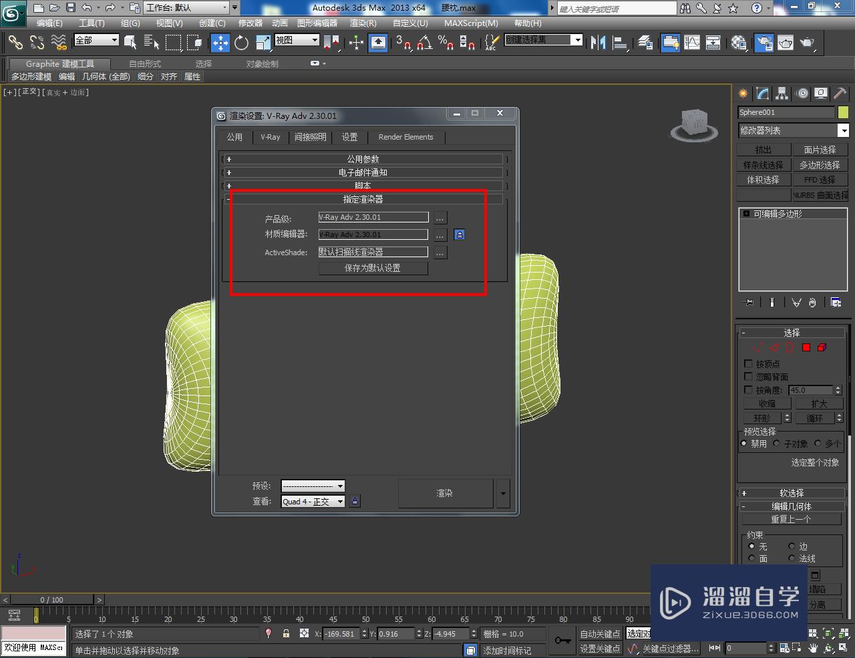Open the render mode arrow beside 渲染 button
The image size is (855, 658).
point(503,494)
